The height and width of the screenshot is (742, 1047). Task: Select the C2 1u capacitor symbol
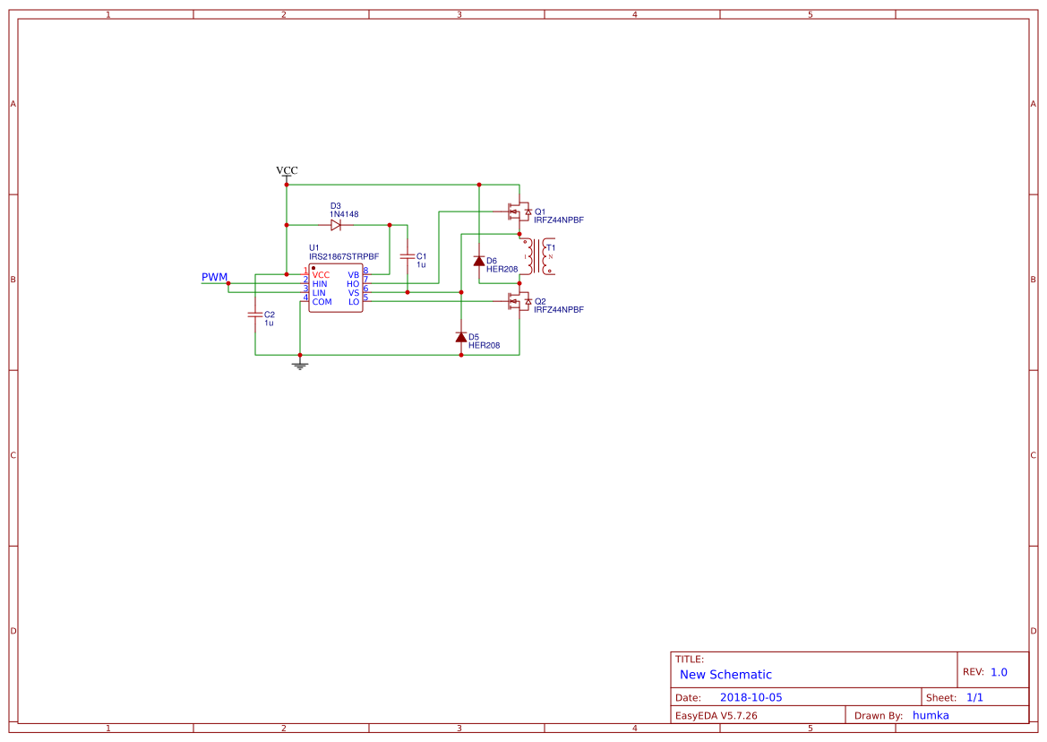click(255, 315)
